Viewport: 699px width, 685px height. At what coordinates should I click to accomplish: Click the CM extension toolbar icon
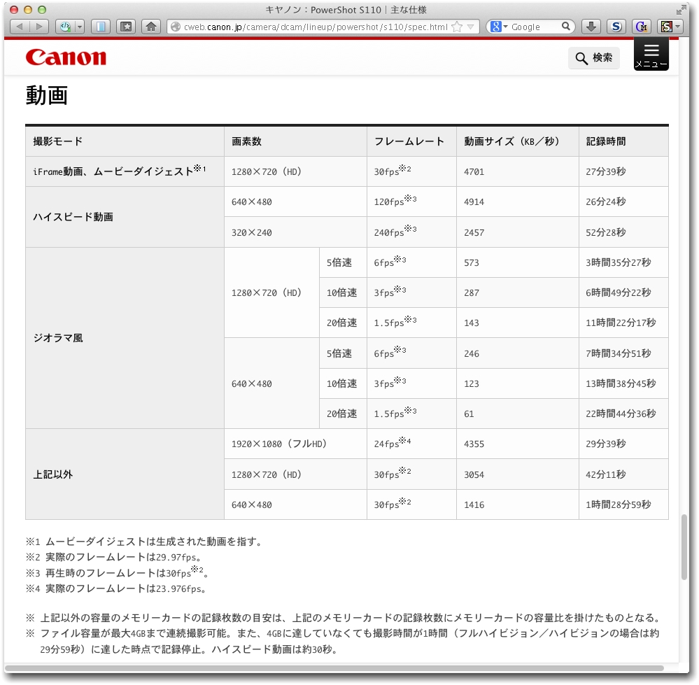click(640, 27)
